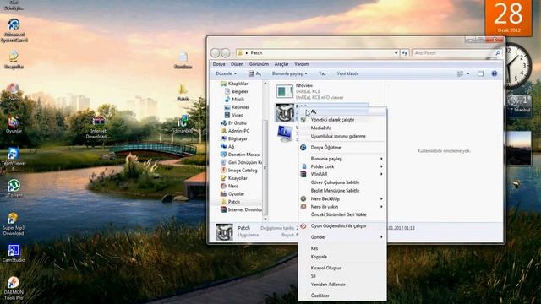Select the Oyunlar desktop icon
The height and width of the screenshot is (304, 541).
[14, 125]
